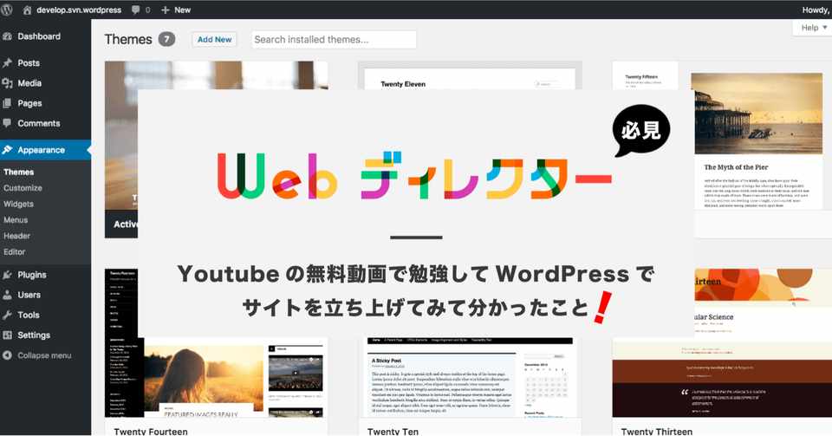Click the Settings sliders icon
This screenshot has width=832, height=436.
click(7, 335)
